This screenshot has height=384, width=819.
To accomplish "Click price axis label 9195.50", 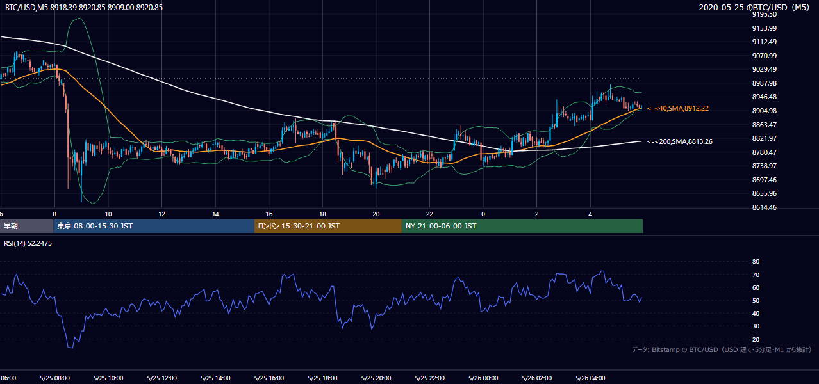I will (x=765, y=14).
